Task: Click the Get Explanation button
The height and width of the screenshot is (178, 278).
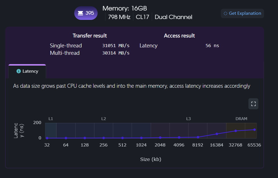Action: pyautogui.click(x=242, y=13)
